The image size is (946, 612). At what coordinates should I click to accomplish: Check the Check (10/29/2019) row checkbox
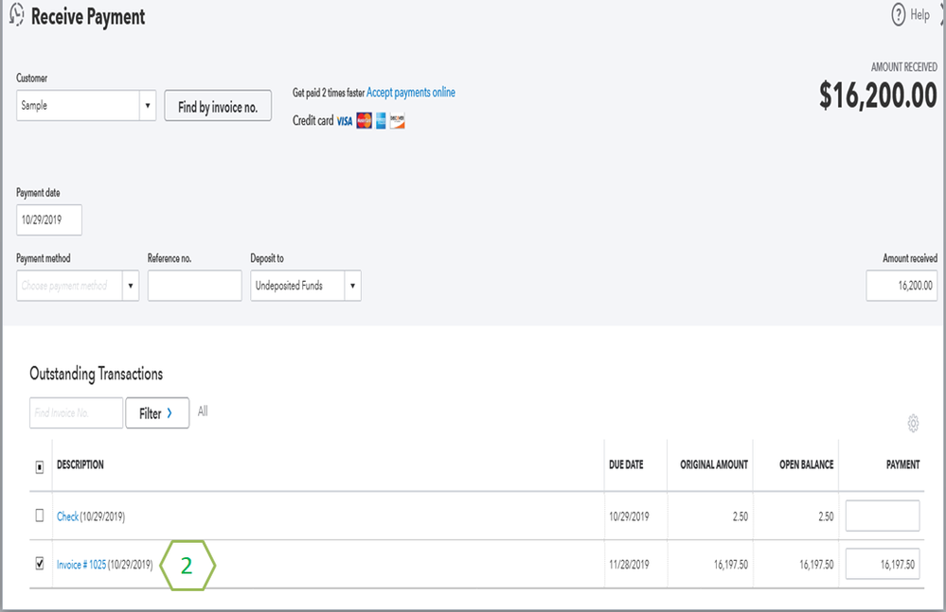(39, 516)
